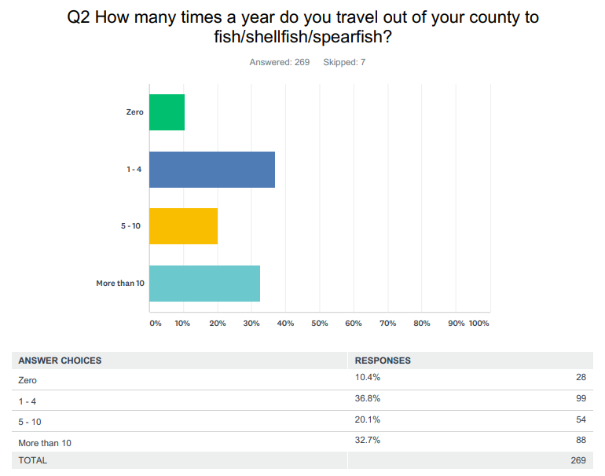Click the total count 269 in table
The height and width of the screenshot is (476, 605).
pyautogui.click(x=578, y=460)
